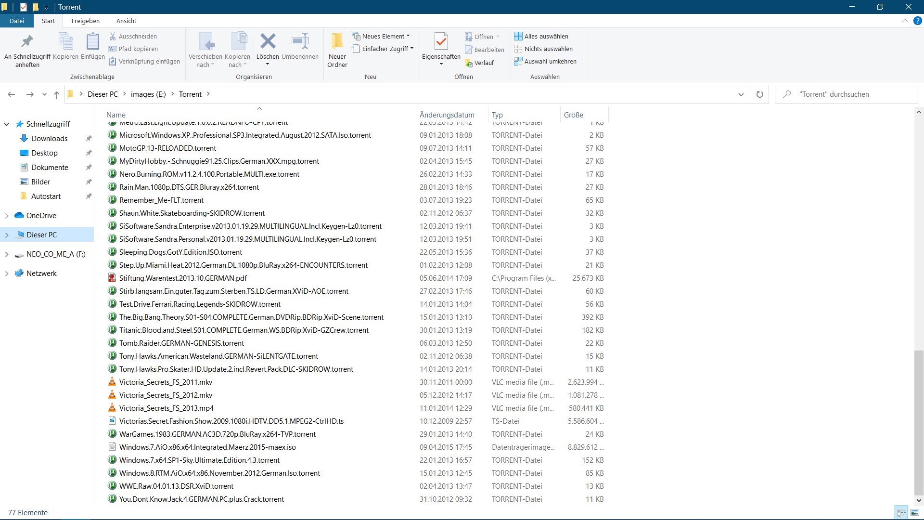Select Downloads in Schnellzugriff
Screen dimensions: 924x520
tap(49, 139)
